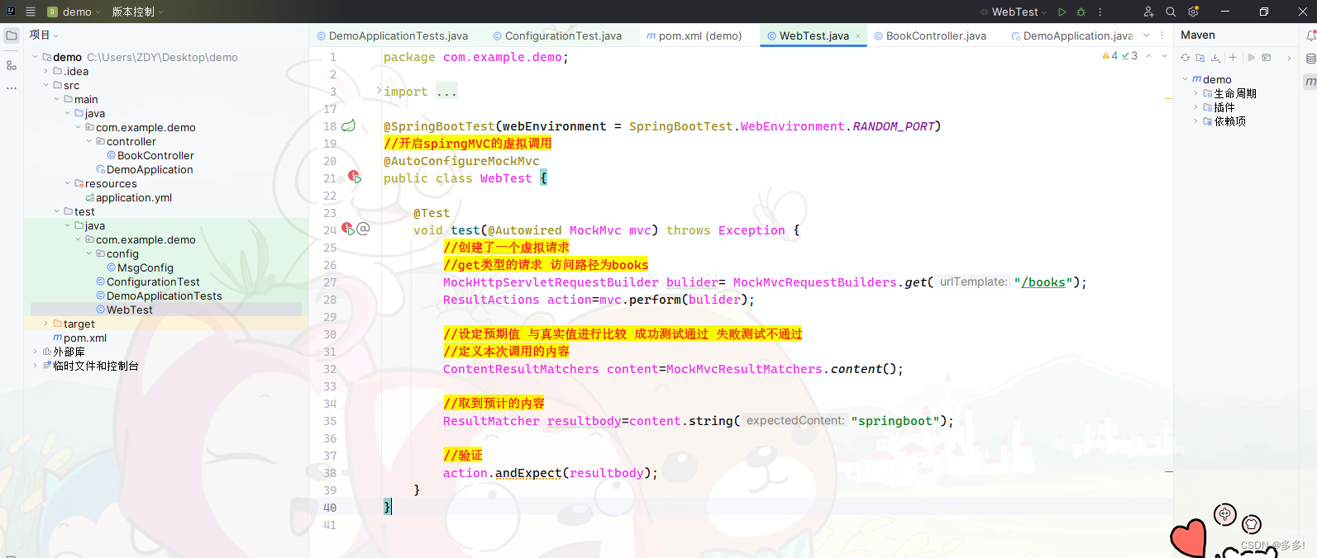1317x558 pixels.
Task: Debug WebTest with the bug icon
Action: point(1081,12)
